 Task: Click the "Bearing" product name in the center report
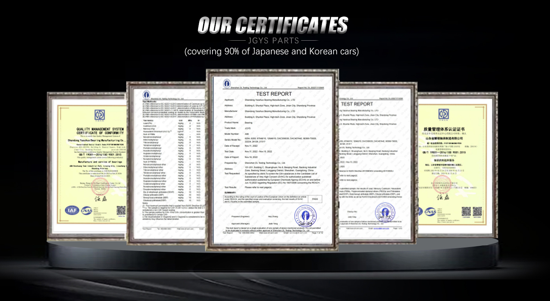pos(248,122)
